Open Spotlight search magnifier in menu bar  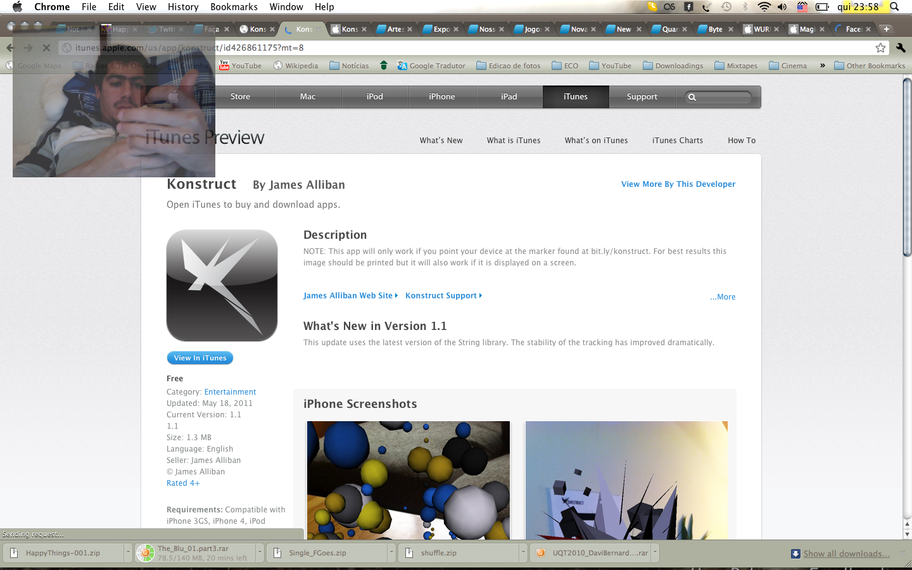(894, 7)
